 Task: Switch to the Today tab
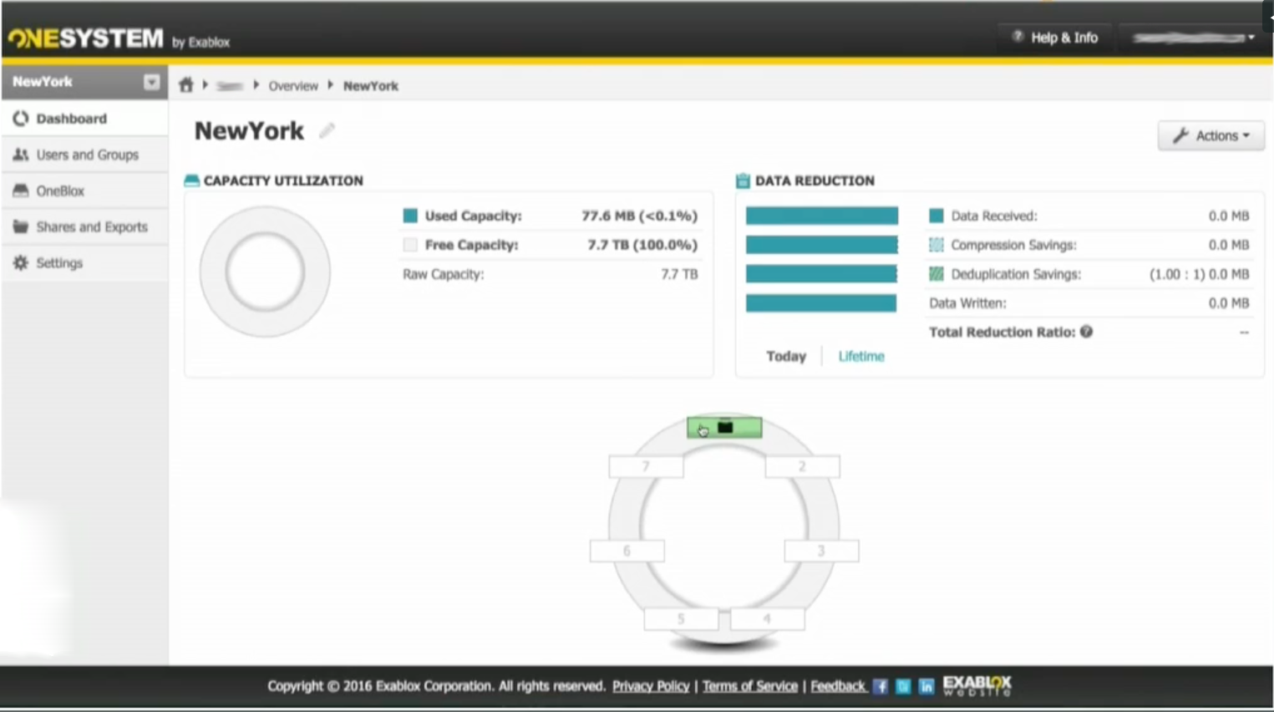tap(786, 356)
